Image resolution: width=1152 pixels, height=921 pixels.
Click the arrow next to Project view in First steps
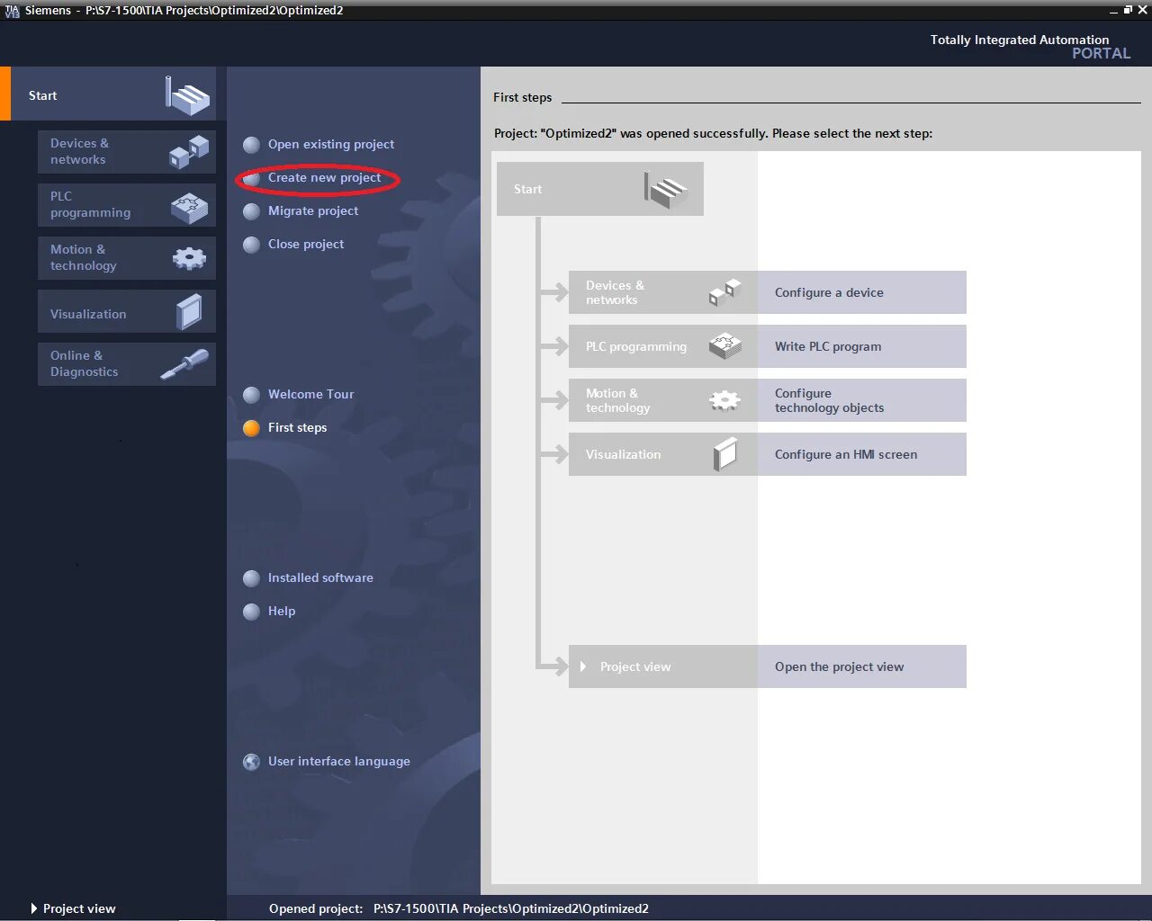click(583, 666)
